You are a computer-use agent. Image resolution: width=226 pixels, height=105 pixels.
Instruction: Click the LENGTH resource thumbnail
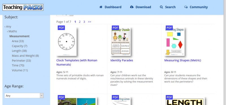click(x=185, y=101)
